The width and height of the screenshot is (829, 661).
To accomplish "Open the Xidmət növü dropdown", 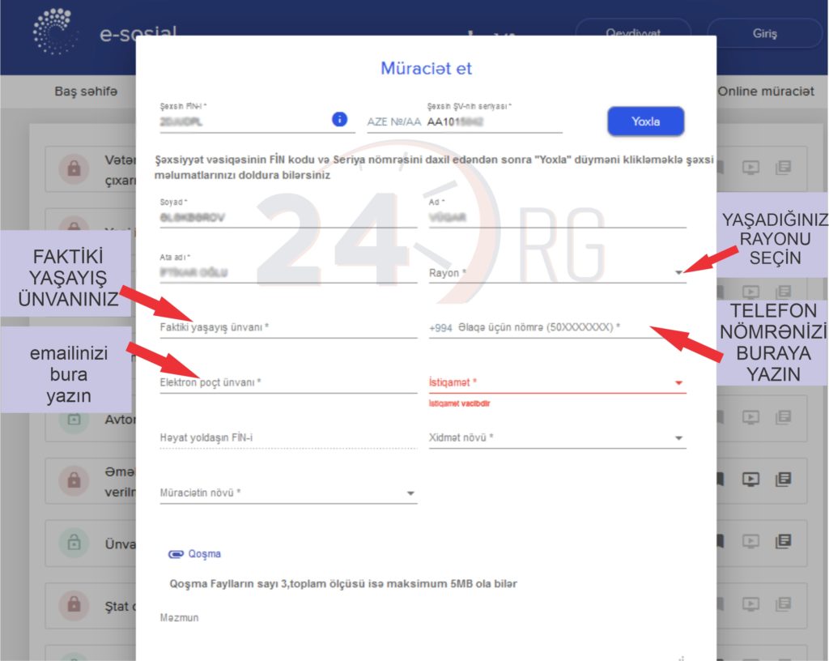I will [x=557, y=438].
